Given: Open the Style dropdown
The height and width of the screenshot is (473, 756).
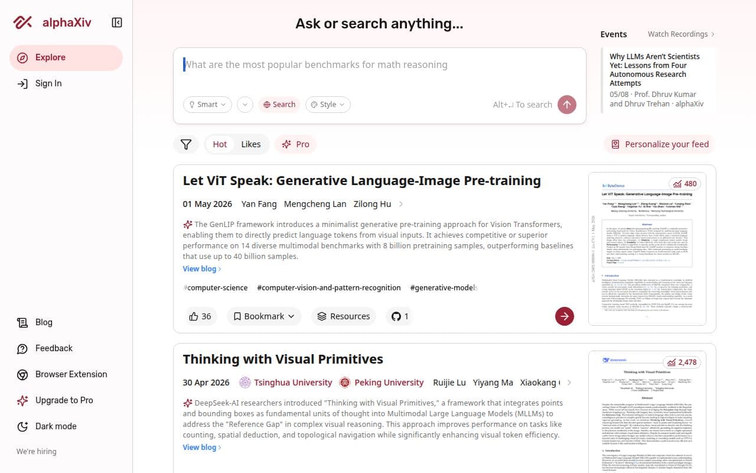Looking at the screenshot, I should coord(328,105).
